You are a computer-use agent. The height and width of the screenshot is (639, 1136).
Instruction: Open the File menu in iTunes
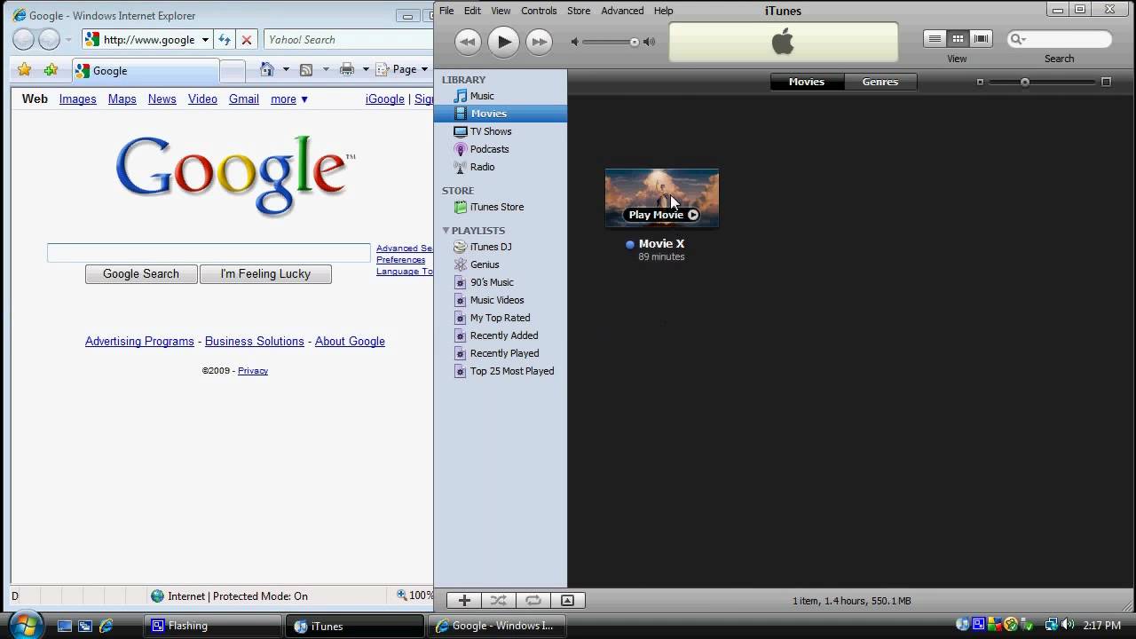[446, 11]
